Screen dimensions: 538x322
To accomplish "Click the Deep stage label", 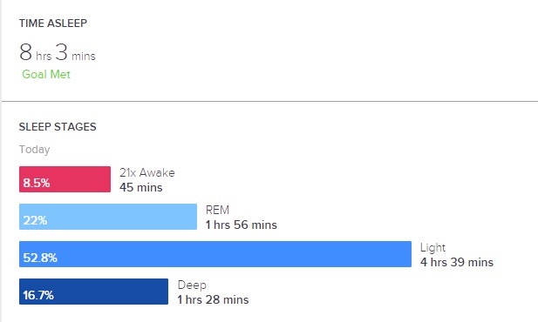I will 192,285.
